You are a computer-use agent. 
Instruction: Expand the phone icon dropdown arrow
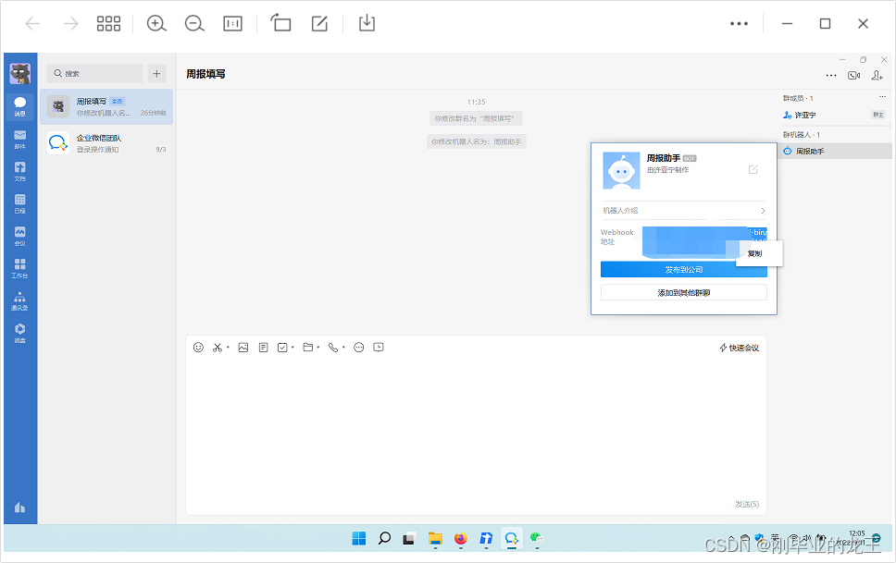pos(343,348)
